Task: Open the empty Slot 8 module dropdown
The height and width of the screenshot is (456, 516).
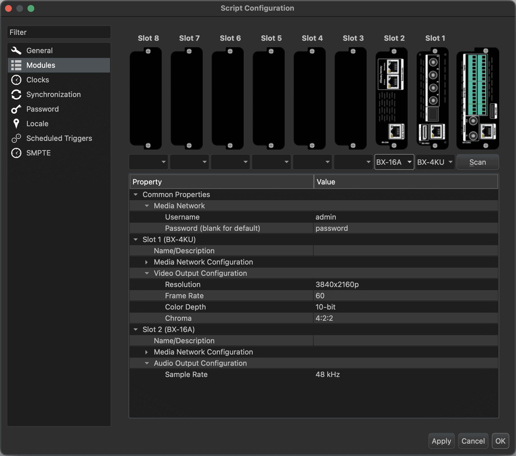Action: click(x=148, y=162)
